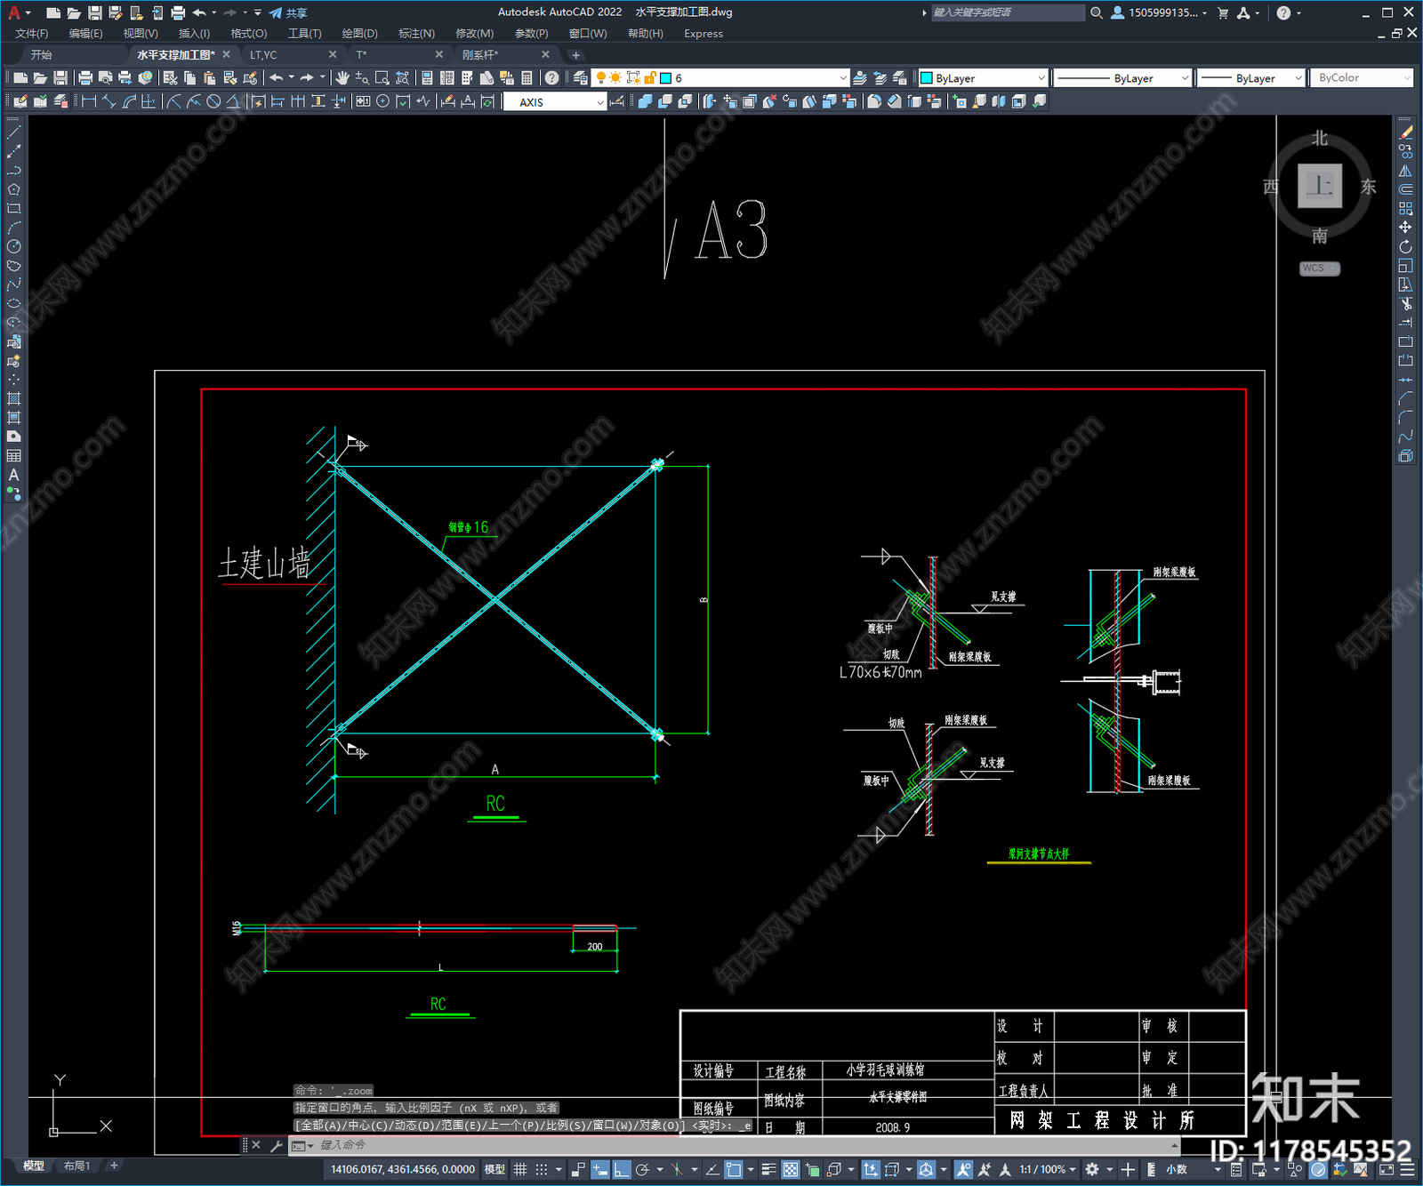The image size is (1423, 1186).
Task: Select the Polygon draw tool
Action: tap(13, 189)
